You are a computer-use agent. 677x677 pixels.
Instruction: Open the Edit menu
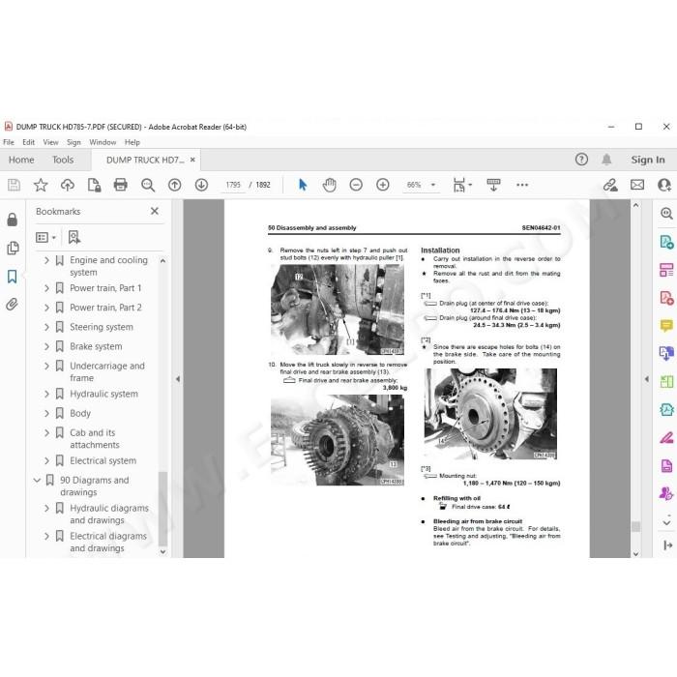pyautogui.click(x=28, y=142)
